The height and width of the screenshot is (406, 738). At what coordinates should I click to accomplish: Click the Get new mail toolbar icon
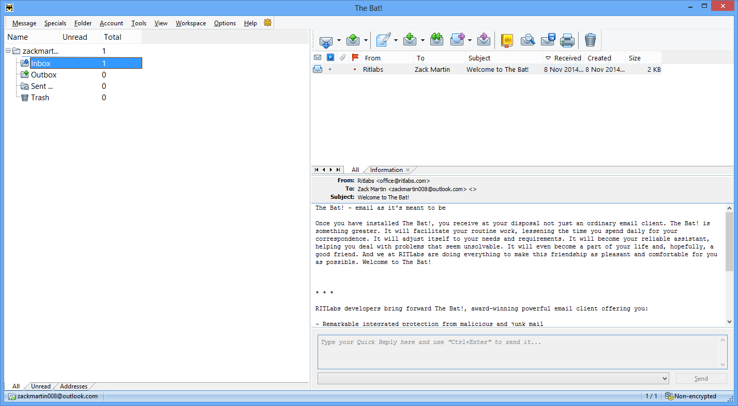click(326, 40)
